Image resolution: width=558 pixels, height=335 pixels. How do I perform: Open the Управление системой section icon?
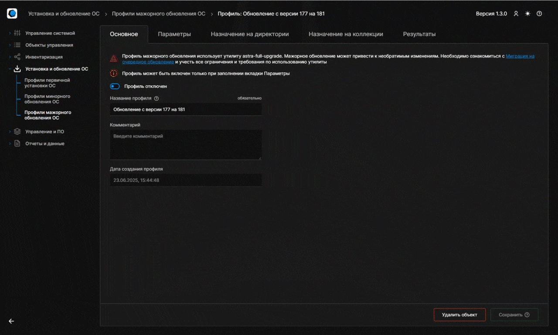coord(18,33)
